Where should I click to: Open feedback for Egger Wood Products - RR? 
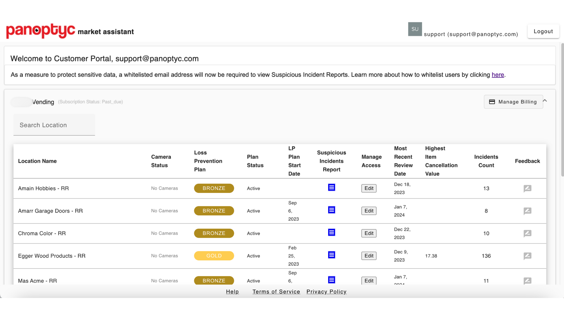click(x=527, y=256)
